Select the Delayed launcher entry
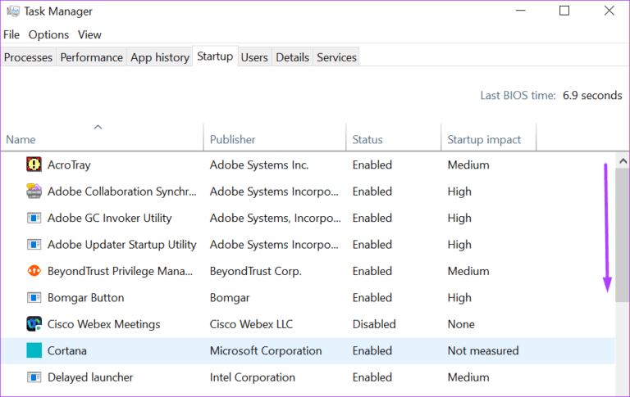 90,377
